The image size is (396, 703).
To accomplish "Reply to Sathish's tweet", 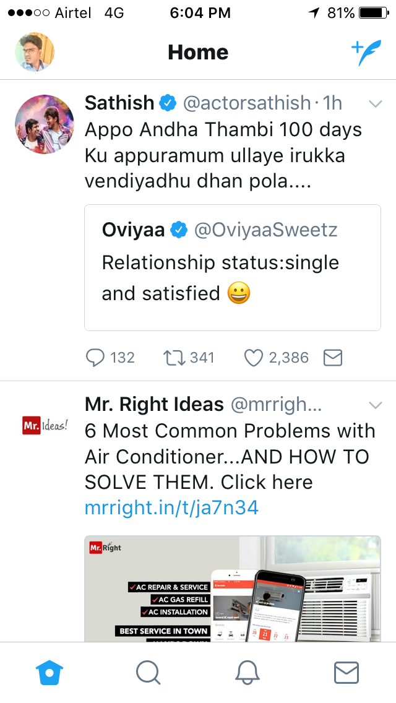I will tap(95, 358).
